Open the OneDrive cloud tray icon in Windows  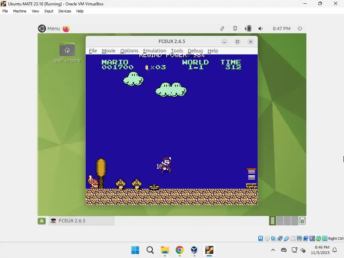[x=284, y=250]
